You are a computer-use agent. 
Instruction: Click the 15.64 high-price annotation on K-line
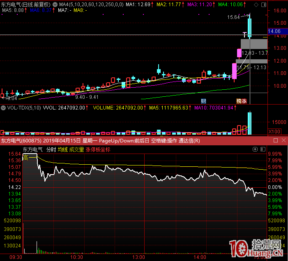[233, 17]
